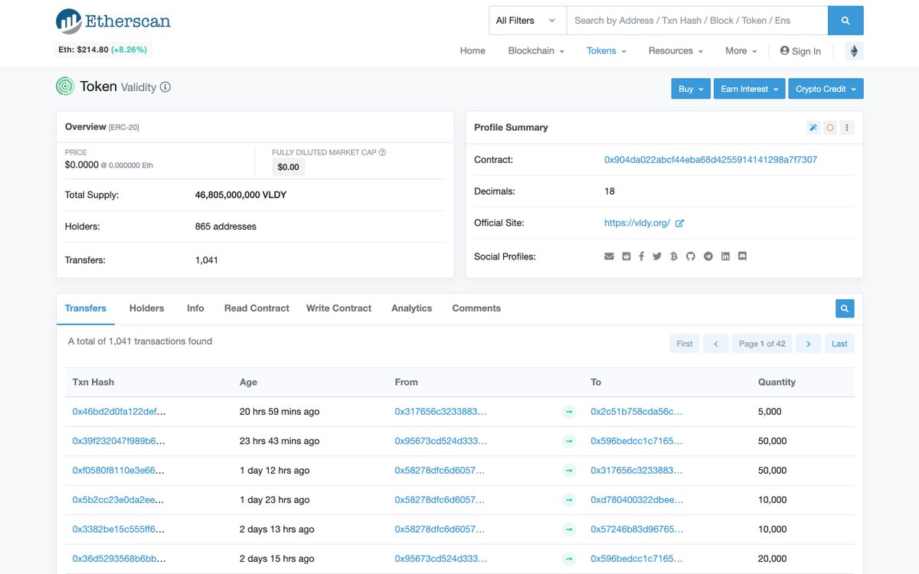Click the info icon next to Validity
The image size is (919, 574).
(x=165, y=87)
